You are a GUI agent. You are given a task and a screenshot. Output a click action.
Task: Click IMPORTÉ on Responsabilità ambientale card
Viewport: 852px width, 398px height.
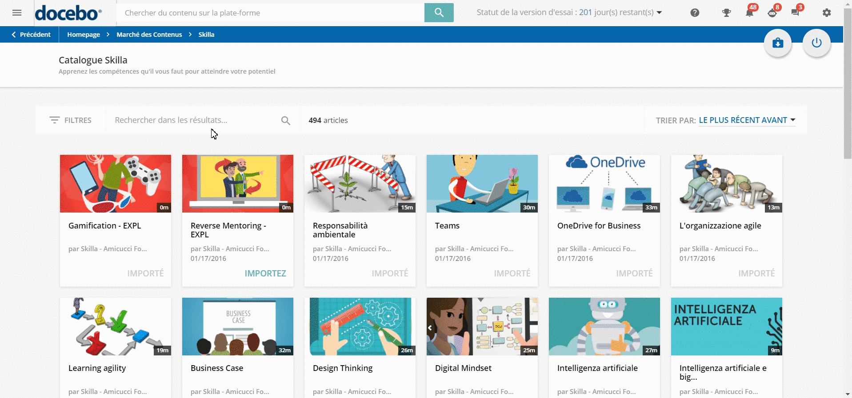390,273
